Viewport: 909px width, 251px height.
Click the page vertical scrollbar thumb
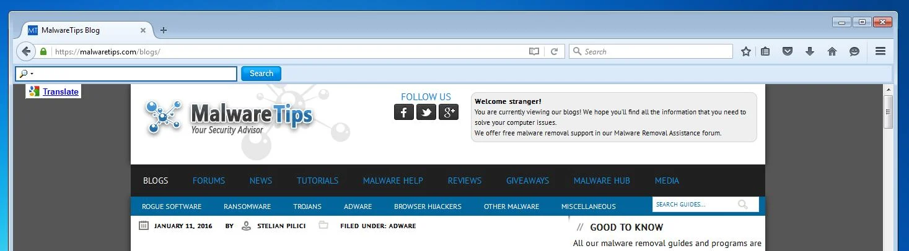tap(888, 112)
